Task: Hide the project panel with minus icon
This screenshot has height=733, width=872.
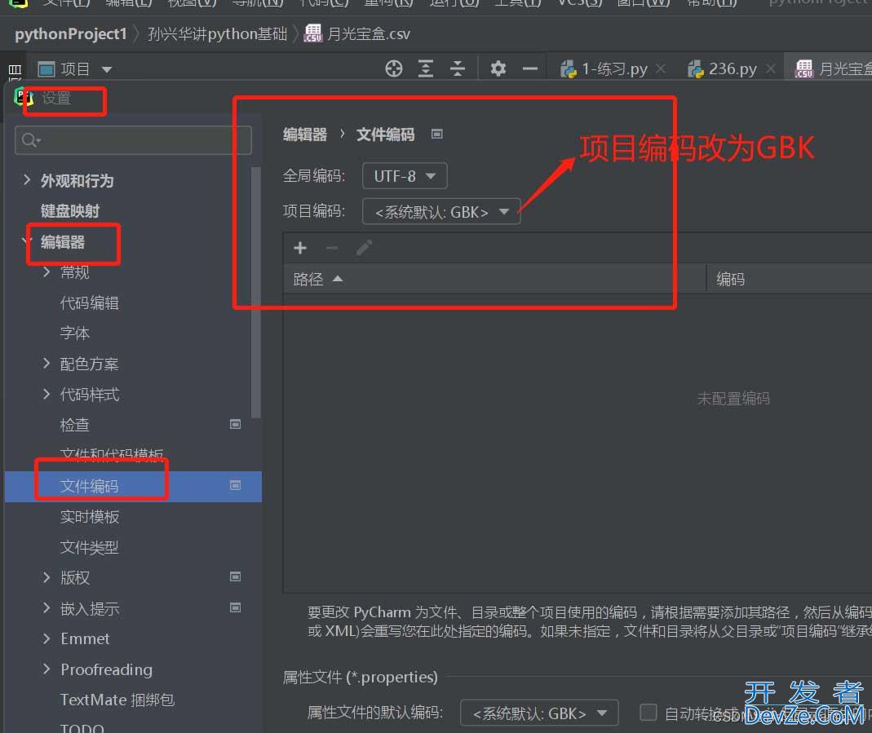Action: (530, 69)
